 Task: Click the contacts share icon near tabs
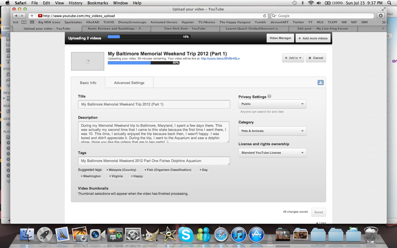tap(320, 82)
